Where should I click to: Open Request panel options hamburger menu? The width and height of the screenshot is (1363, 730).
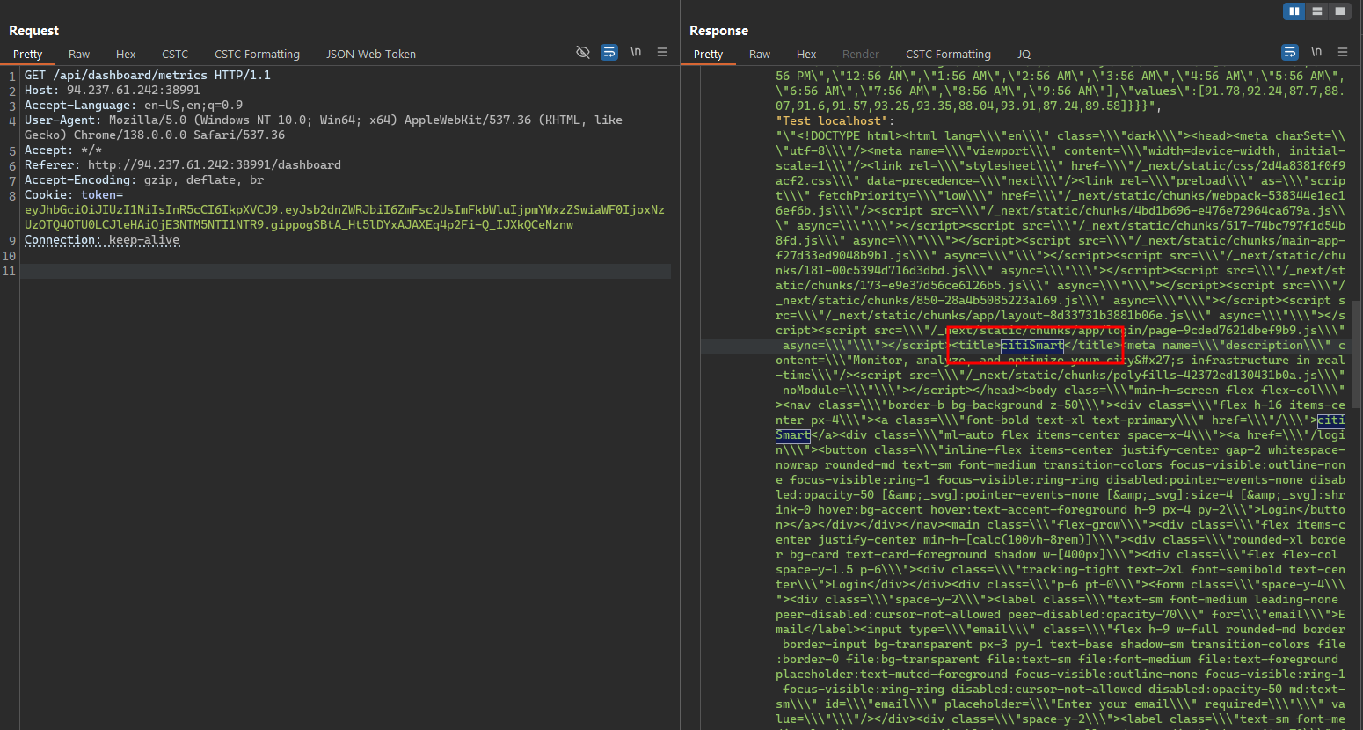pos(662,53)
